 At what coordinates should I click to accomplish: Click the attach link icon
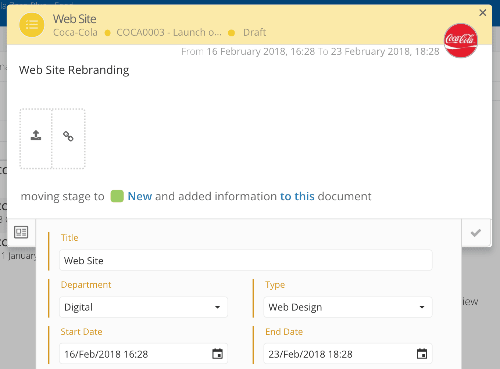click(68, 136)
